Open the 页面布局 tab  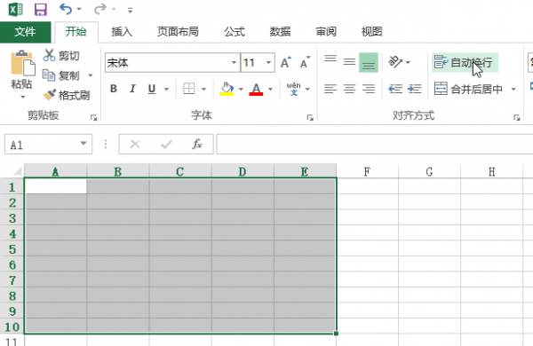[178, 32]
